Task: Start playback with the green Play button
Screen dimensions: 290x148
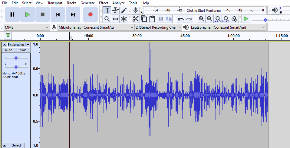Action: coord(28,14)
